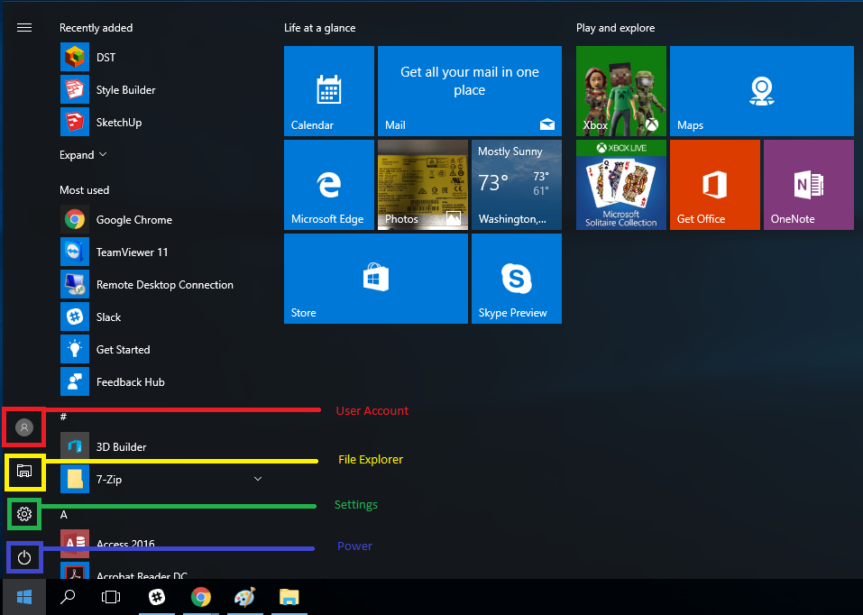Open the Xbox tile
The image size is (863, 615).
(620, 91)
